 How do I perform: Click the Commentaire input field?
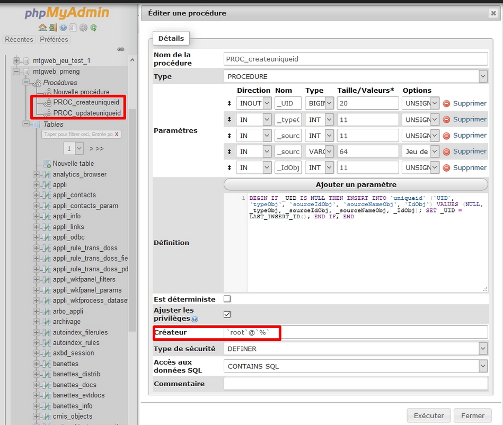(355, 384)
